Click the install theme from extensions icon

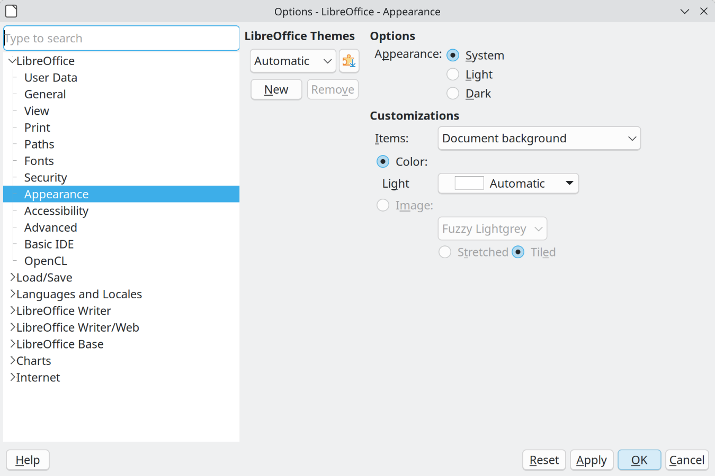349,61
